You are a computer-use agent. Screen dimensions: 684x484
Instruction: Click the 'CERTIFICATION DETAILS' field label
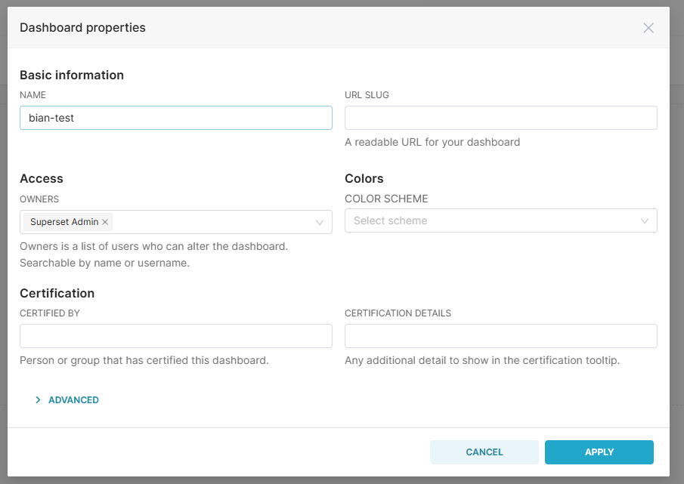point(398,313)
